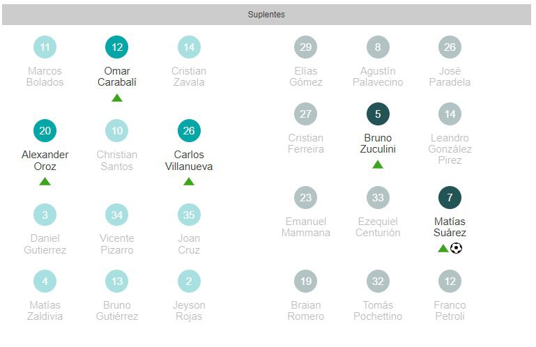Click number 19 badge for Braian Romero
Screen dimensions: 536x347
coord(306,282)
